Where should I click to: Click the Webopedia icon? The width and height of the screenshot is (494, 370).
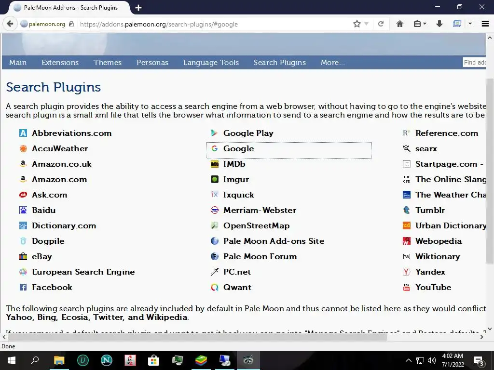click(407, 241)
